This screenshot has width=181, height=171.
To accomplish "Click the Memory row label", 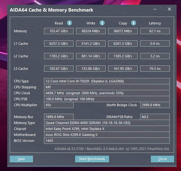I will tap(20, 31).
